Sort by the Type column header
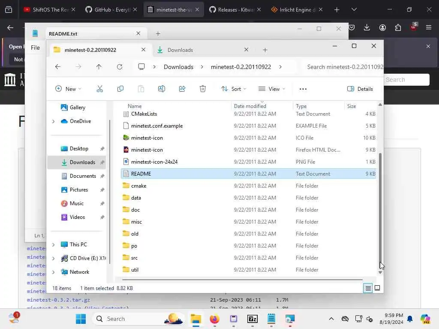This screenshot has height=329, width=439. 301,106
